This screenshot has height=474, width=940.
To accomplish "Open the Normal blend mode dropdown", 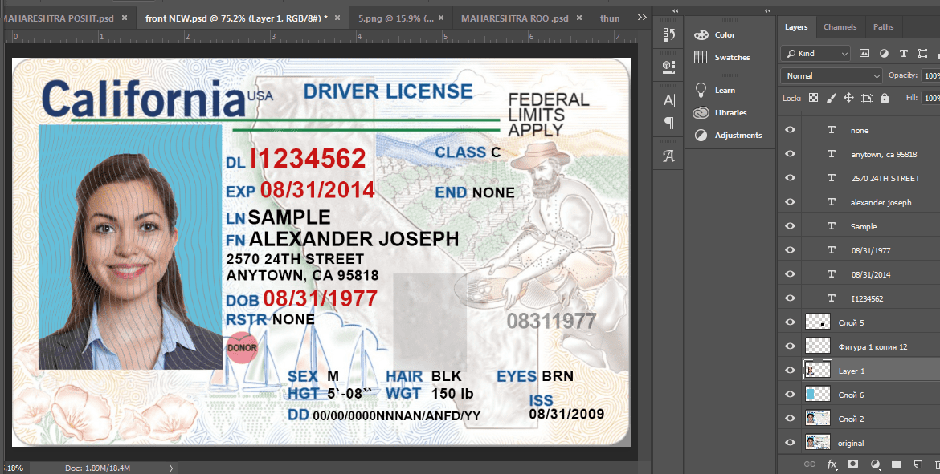I will point(832,75).
